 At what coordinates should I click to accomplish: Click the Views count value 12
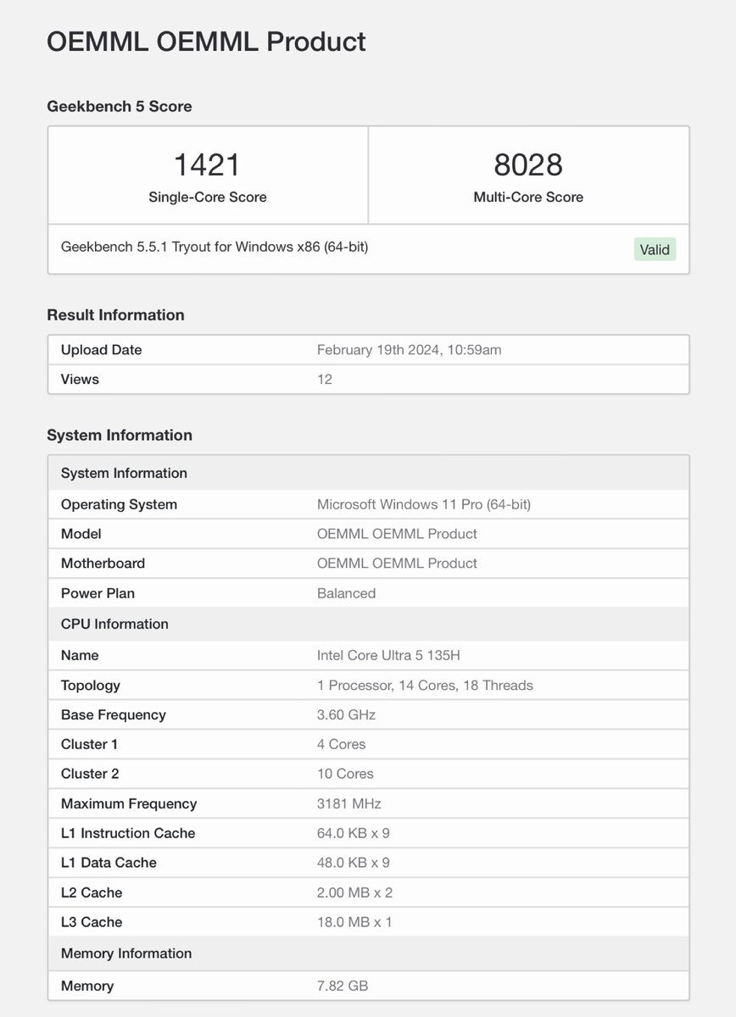[x=325, y=380]
